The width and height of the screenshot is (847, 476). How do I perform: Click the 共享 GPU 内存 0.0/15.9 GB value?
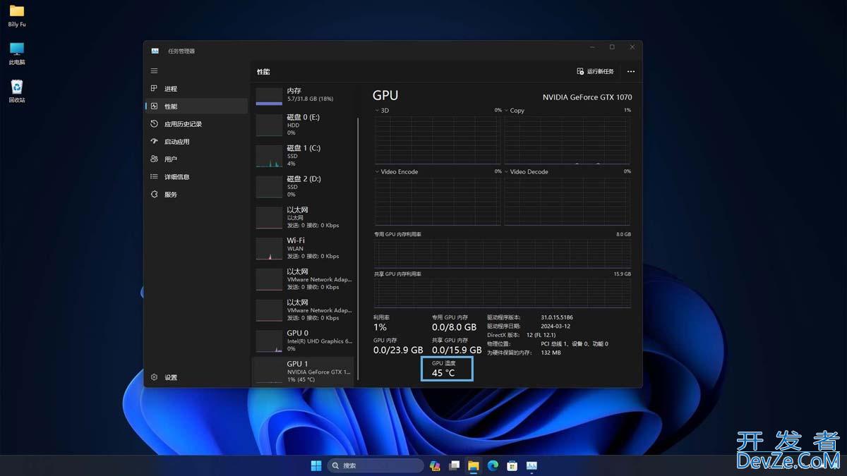coord(457,350)
